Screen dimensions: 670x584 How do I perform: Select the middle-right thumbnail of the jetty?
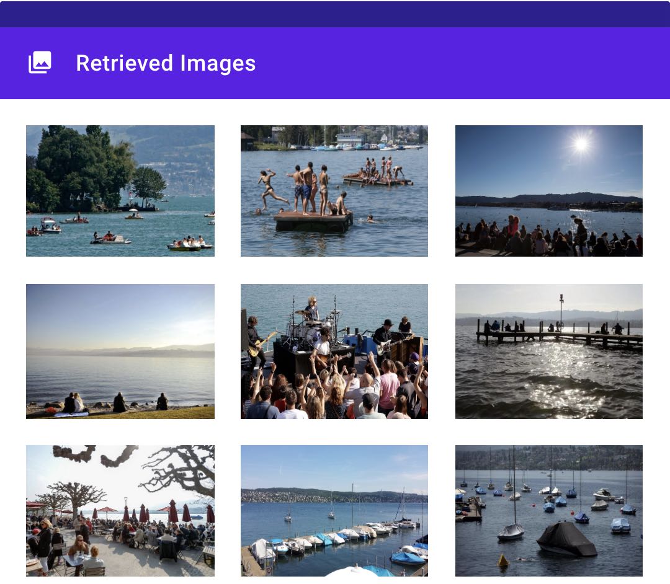click(549, 351)
